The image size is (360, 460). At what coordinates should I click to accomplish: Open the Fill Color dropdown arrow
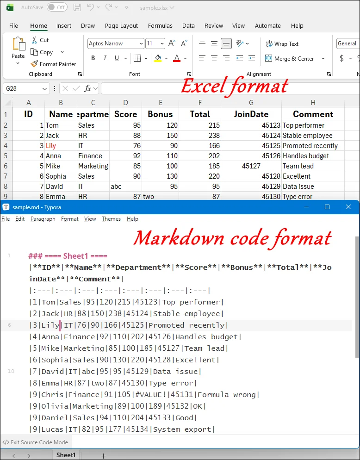[167, 58]
